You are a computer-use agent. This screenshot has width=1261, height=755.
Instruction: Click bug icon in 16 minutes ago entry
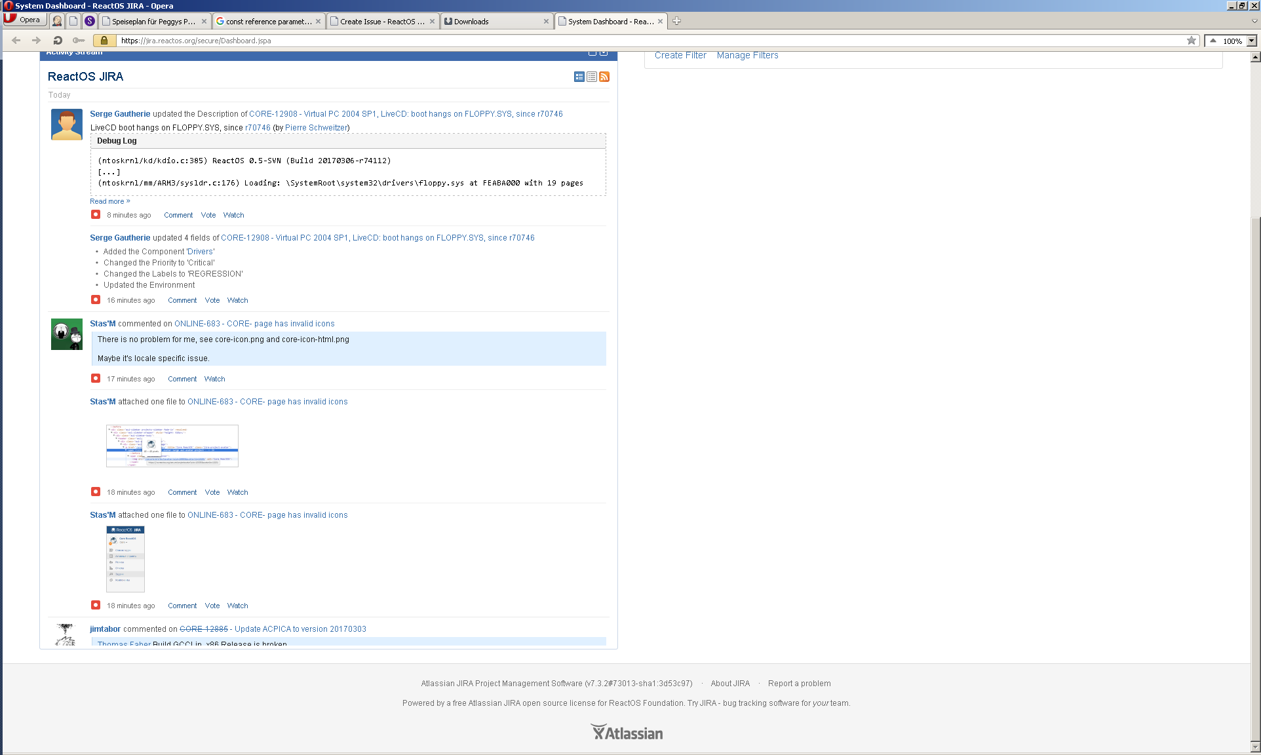click(x=96, y=300)
